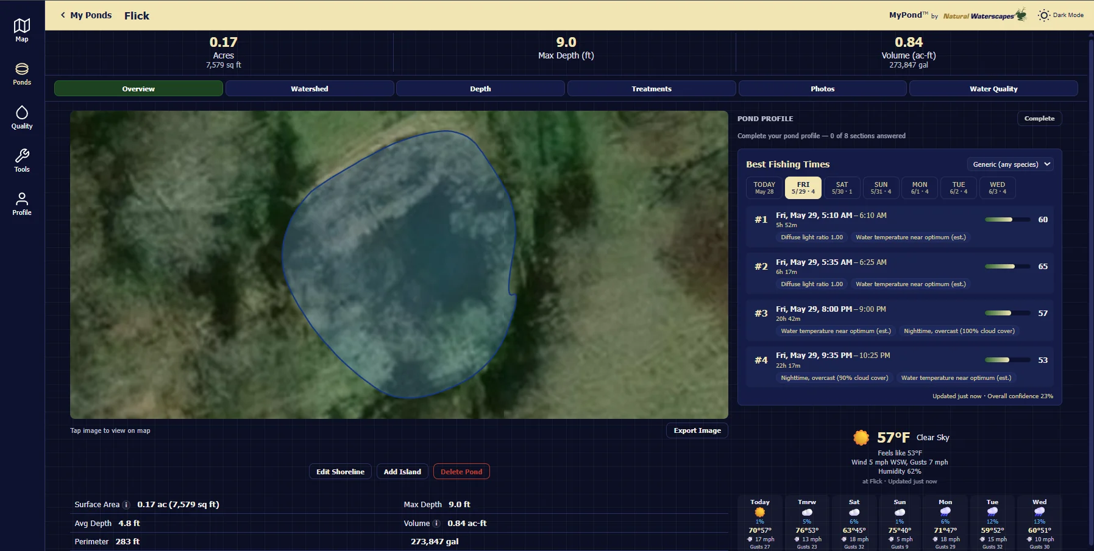Click Wed forecast rain icon
This screenshot has width=1094, height=551.
[x=1040, y=512]
